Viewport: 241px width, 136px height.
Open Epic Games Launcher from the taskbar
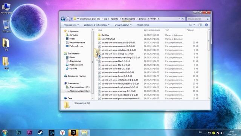coord(73,133)
